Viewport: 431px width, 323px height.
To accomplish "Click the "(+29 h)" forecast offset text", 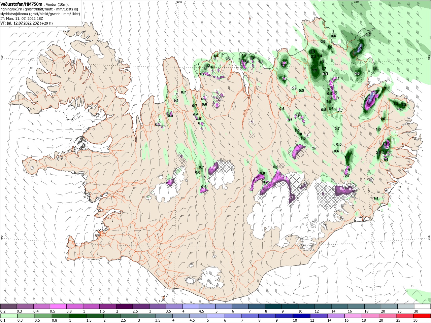I will point(46,23).
